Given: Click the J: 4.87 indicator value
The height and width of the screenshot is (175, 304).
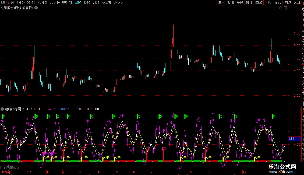Looking at the screenshot, I should pos(50,109).
